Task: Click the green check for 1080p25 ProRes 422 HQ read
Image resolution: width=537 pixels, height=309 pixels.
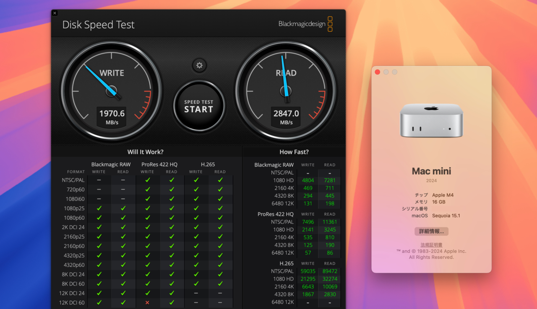Action: [x=172, y=208]
